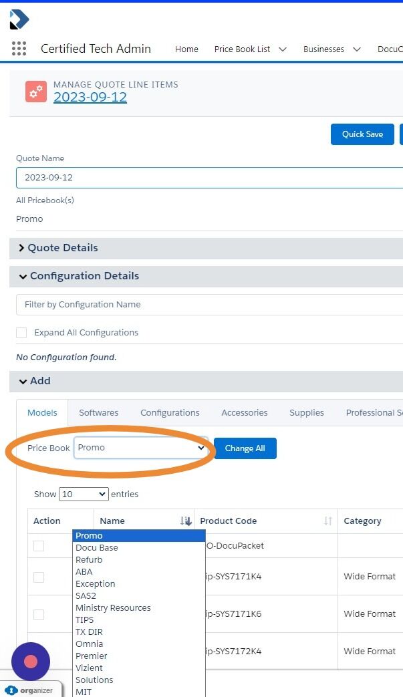The image size is (403, 697).
Task: Click the blue company logo icon
Action: click(19, 19)
